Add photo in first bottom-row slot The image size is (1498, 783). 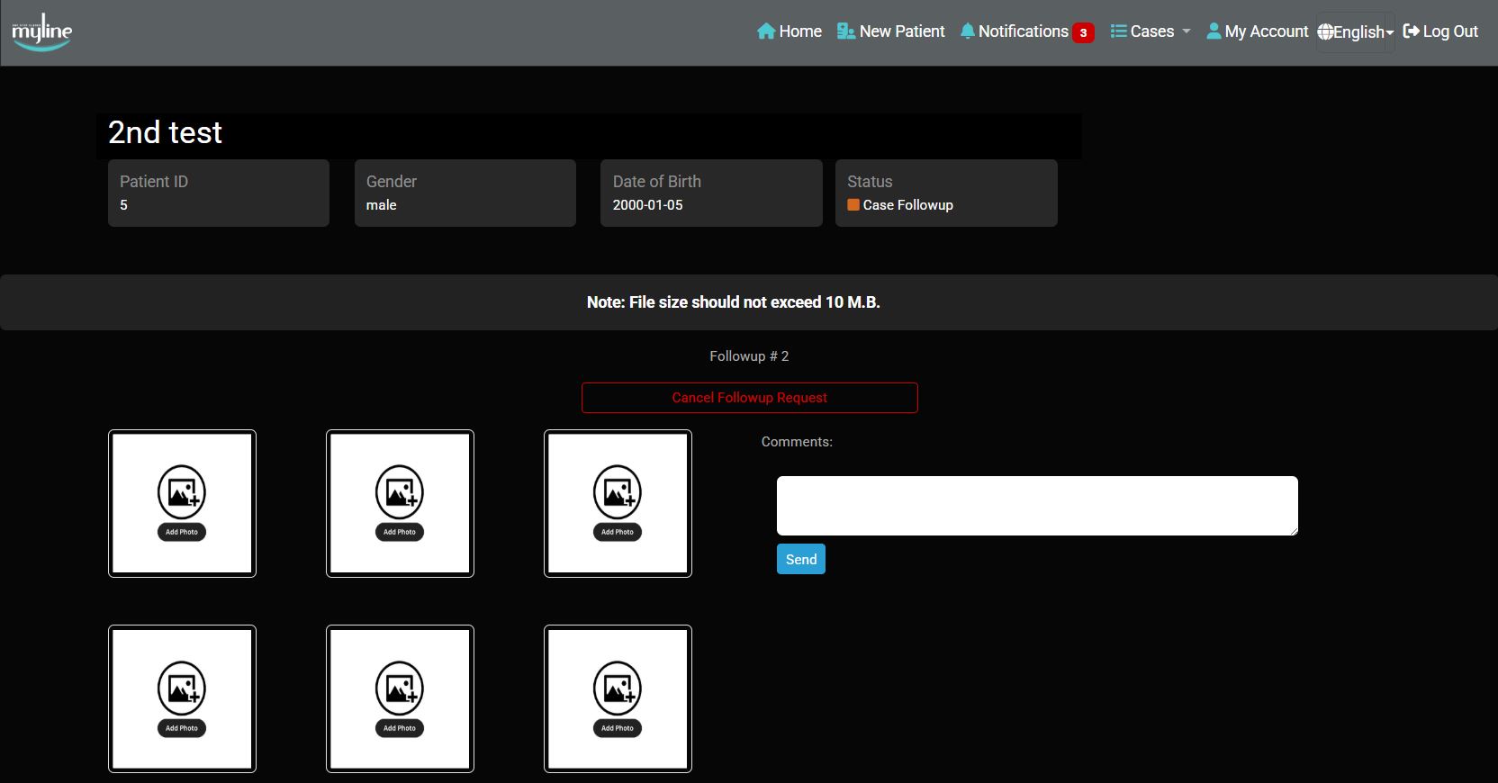point(182,698)
